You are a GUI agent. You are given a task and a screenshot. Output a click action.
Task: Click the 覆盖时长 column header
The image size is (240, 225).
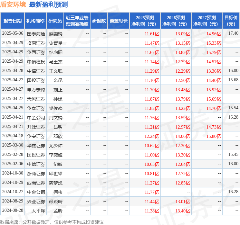119,21
